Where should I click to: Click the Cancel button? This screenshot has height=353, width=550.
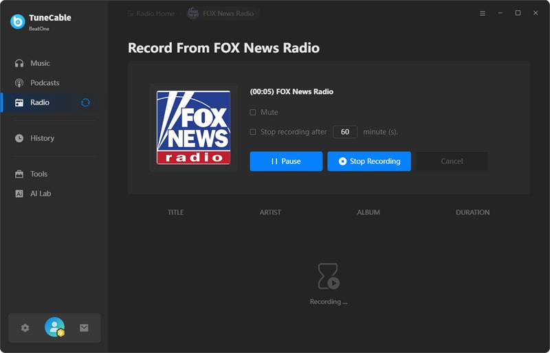452,161
